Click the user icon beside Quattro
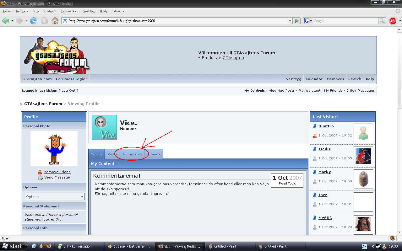The width and height of the screenshot is (402, 251). tap(315, 126)
